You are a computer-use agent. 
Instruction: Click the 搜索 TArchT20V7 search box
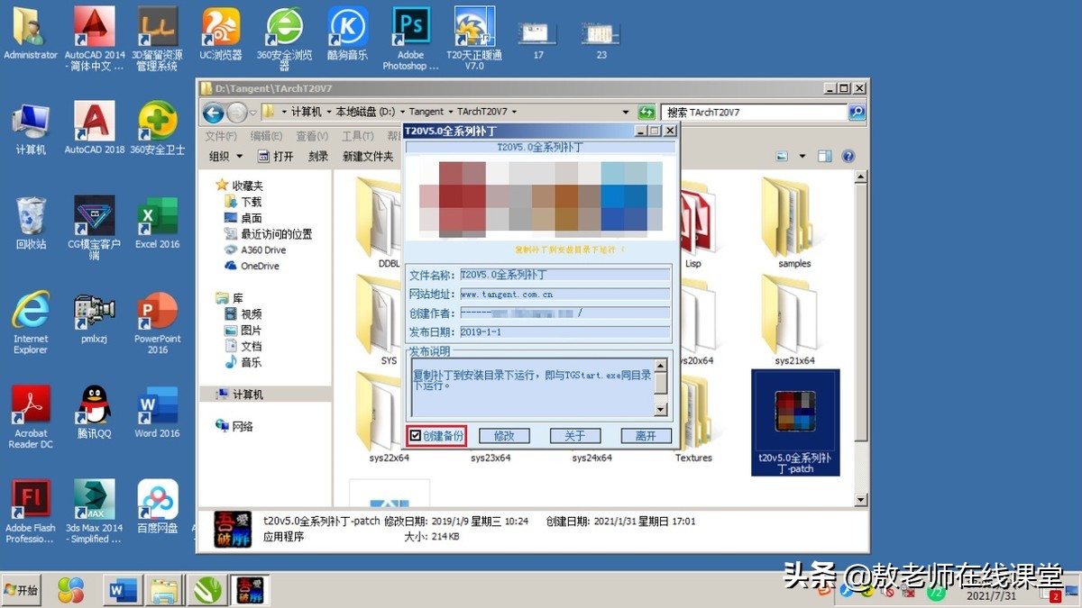(757, 111)
